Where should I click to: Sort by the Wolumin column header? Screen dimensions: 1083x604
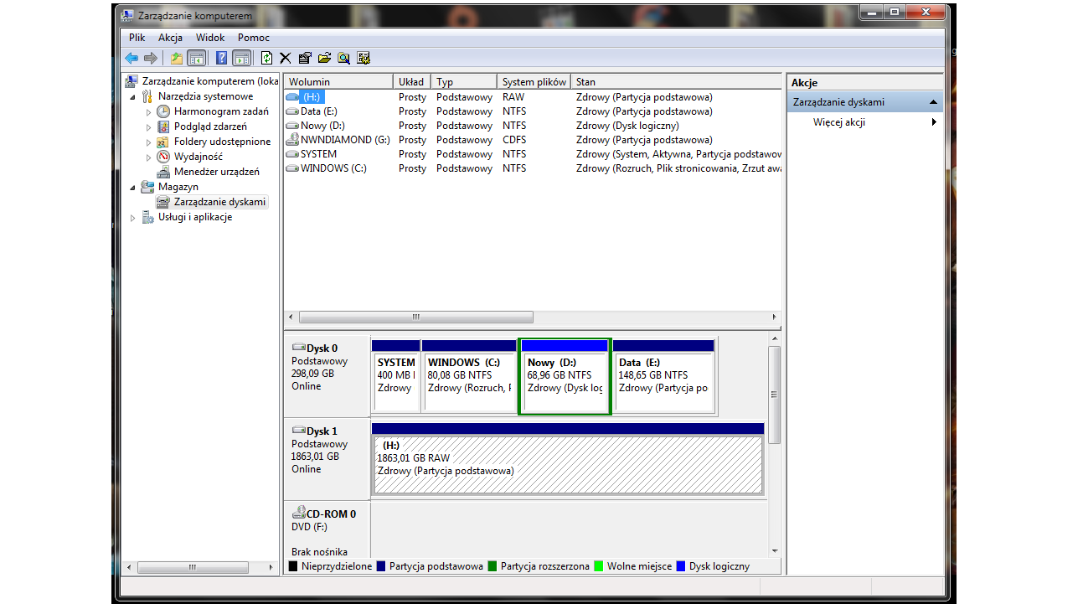(x=339, y=82)
